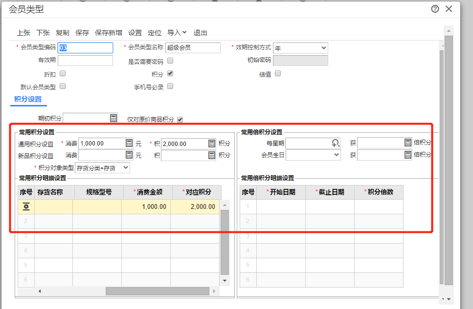The width and height of the screenshot is (473, 309).
Task: Click 上张 in the toolbar
Action: click(23, 33)
